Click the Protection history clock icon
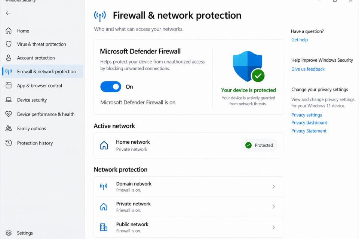 pyautogui.click(x=9, y=143)
